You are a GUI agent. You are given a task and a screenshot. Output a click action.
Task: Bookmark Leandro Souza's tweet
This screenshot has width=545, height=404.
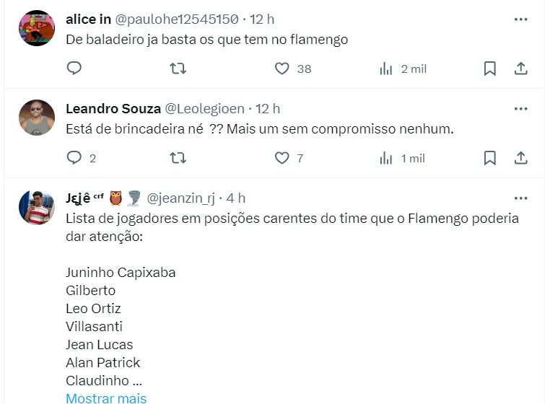489,158
